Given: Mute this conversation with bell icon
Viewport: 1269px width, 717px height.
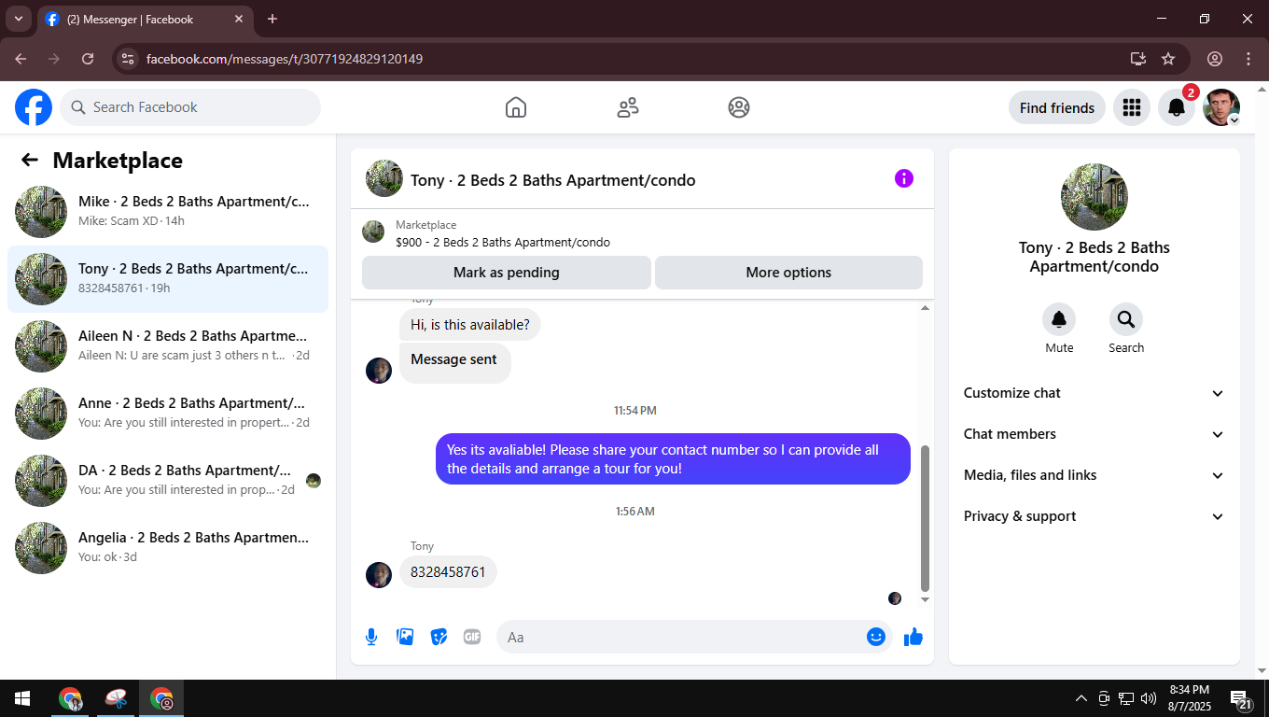Looking at the screenshot, I should (x=1059, y=319).
